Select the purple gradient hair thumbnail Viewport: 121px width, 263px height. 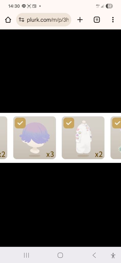click(x=35, y=138)
